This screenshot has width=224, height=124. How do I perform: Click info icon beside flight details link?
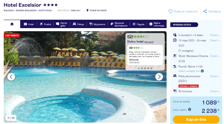pos(202,71)
